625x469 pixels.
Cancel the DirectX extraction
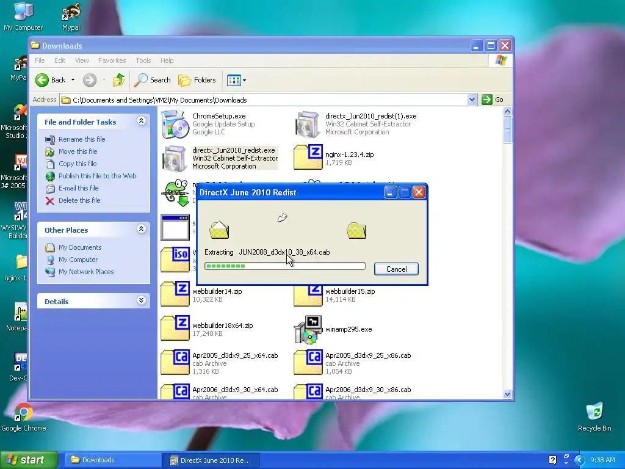click(x=396, y=269)
